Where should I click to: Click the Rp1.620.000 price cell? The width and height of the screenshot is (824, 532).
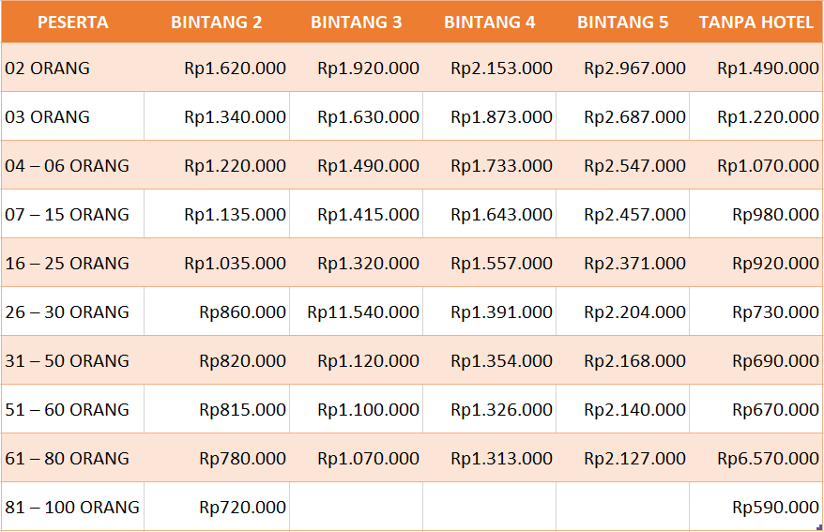tap(235, 68)
